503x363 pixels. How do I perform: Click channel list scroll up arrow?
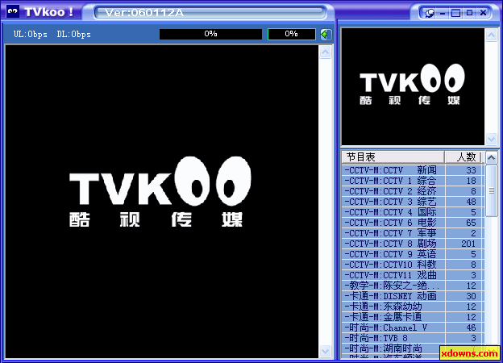tap(491, 157)
